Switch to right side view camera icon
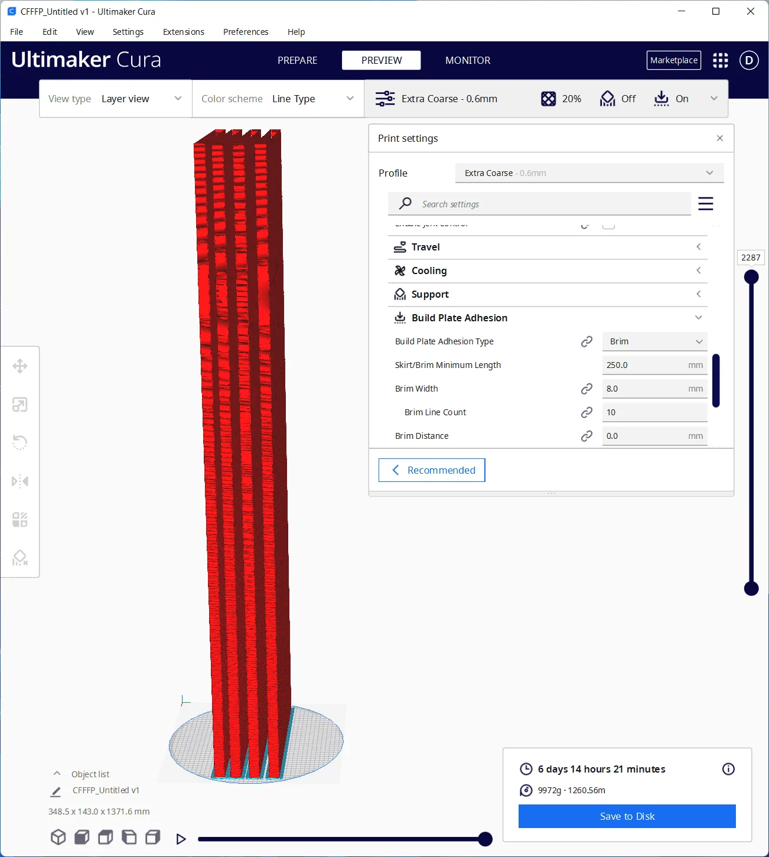769x857 pixels. (x=153, y=838)
